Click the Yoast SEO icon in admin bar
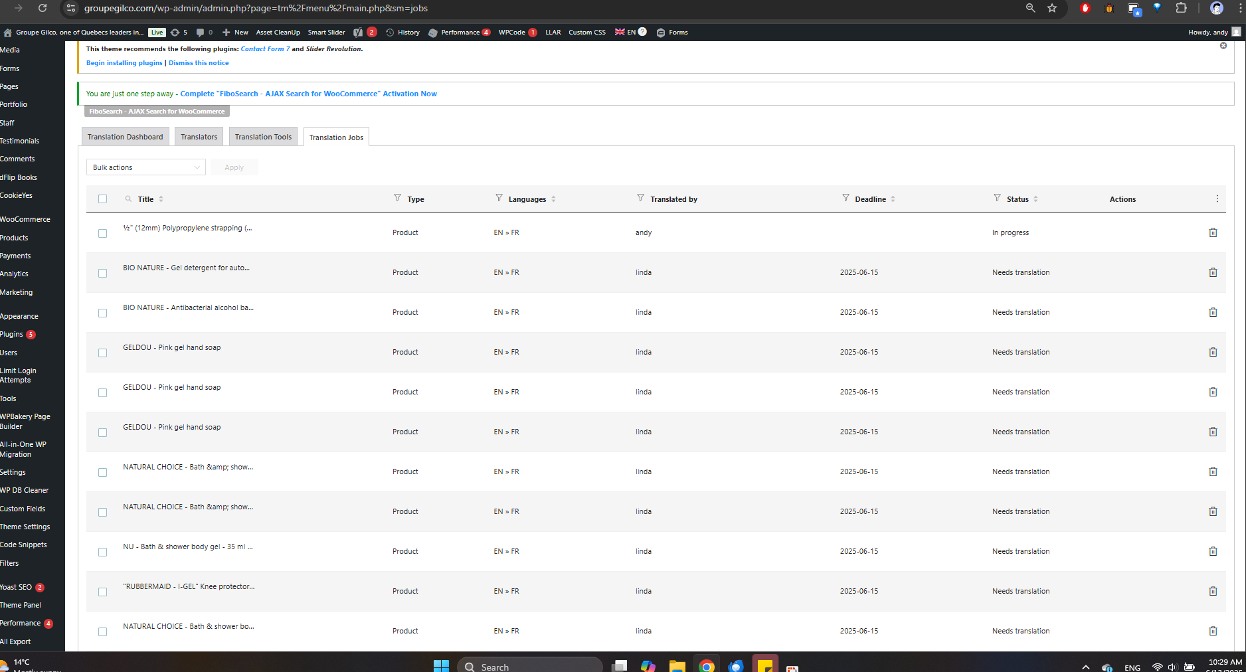1246x672 pixels. pos(358,32)
